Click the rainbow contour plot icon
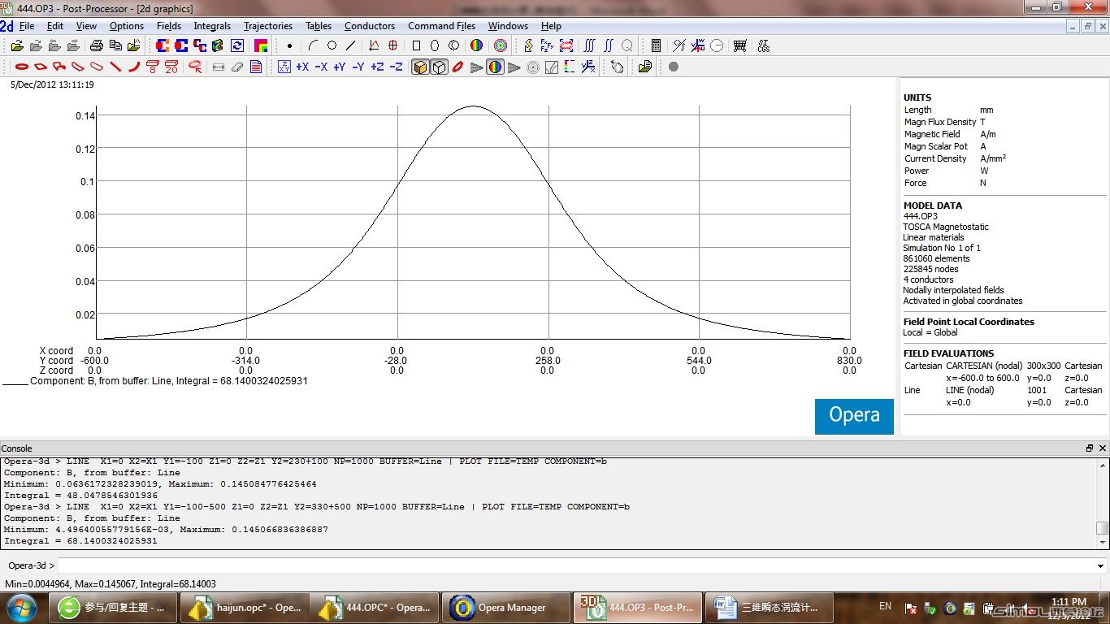 pos(477,45)
